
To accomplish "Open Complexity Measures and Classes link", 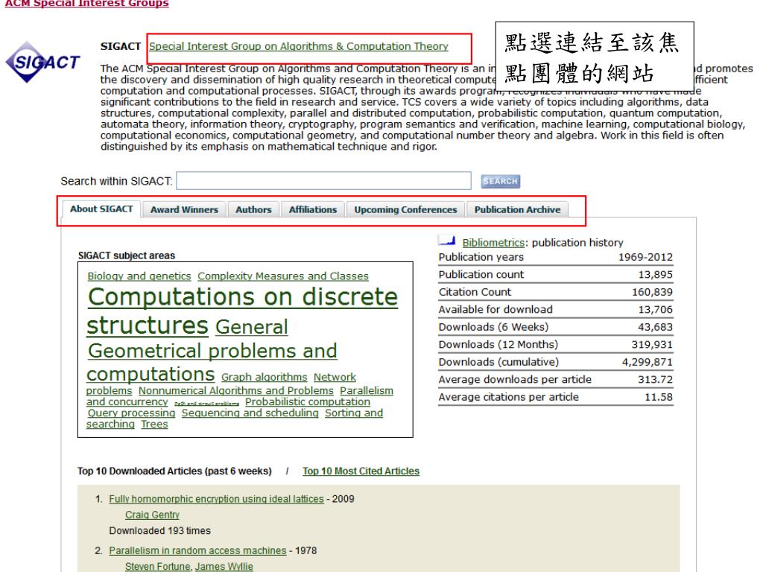I will [x=283, y=276].
